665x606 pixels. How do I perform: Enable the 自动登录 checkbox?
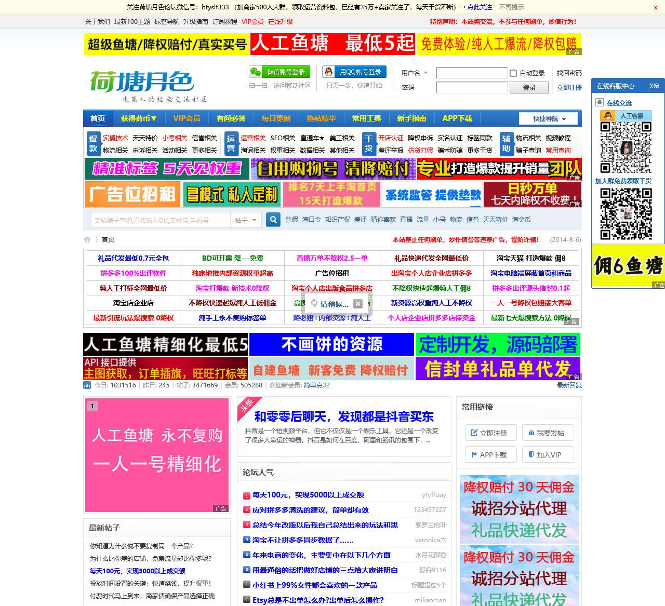click(513, 73)
